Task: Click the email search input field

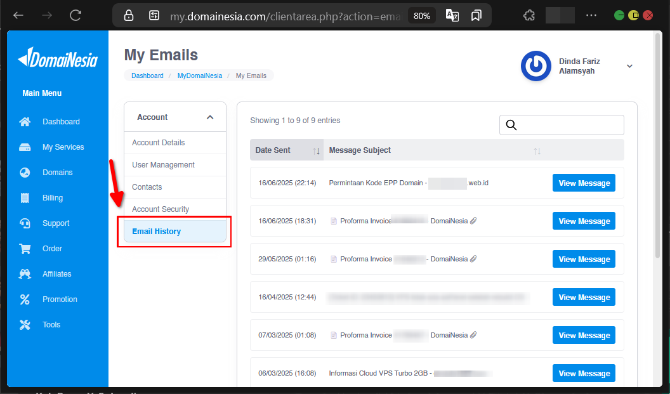Action: [x=562, y=125]
